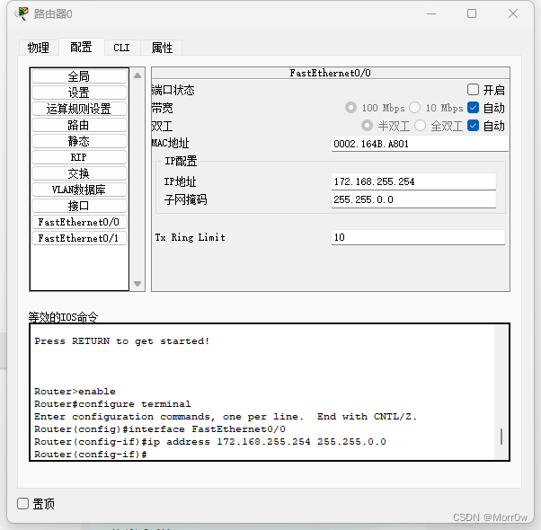Close the 路由器0 window
The image size is (541, 530).
513,13
